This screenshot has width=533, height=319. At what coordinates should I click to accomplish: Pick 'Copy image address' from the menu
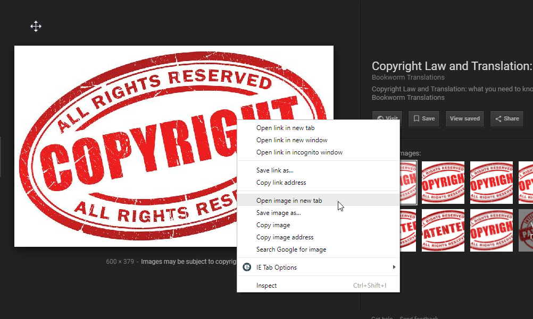click(318, 237)
